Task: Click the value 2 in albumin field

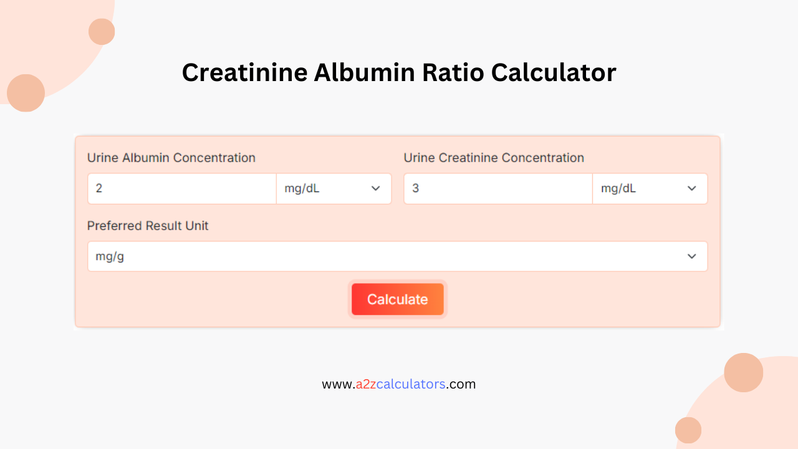Action: click(100, 188)
